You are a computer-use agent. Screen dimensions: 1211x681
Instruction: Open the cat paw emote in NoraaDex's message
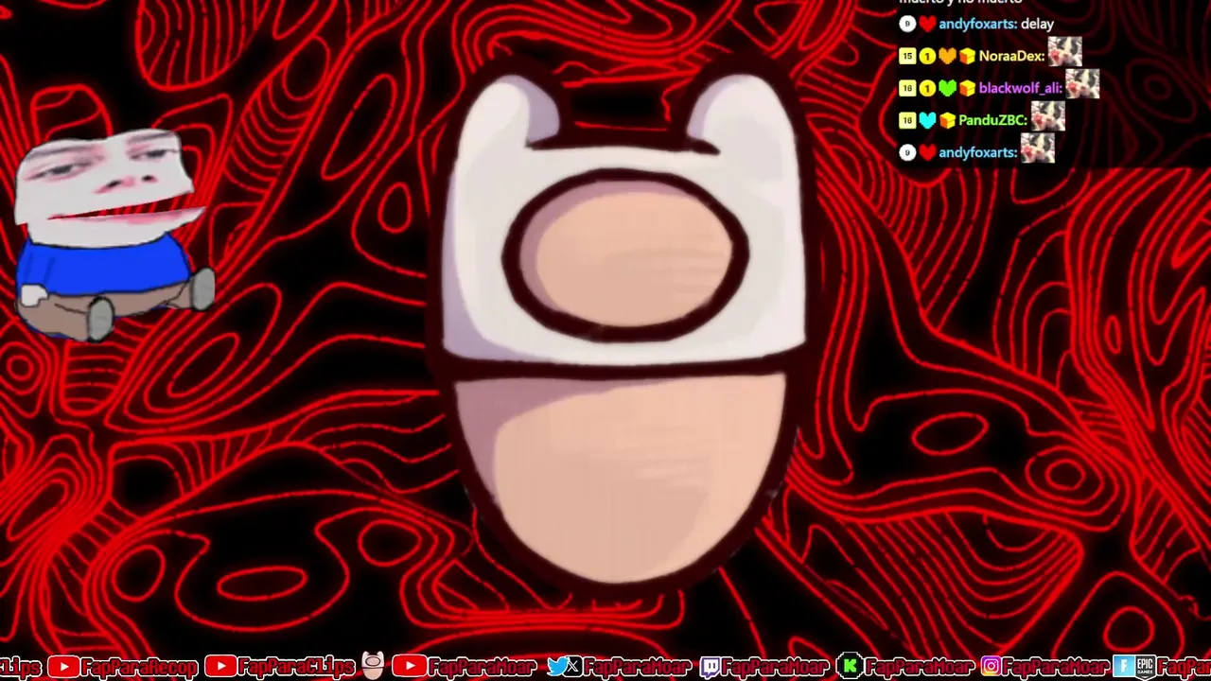pos(1065,52)
